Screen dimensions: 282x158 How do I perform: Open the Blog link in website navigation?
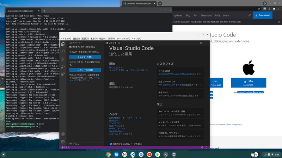pos(188,15)
